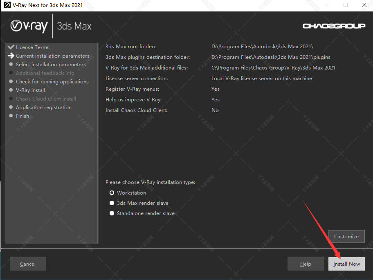Click the V-Ray logo in the header
373x280 pixels.
point(29,26)
